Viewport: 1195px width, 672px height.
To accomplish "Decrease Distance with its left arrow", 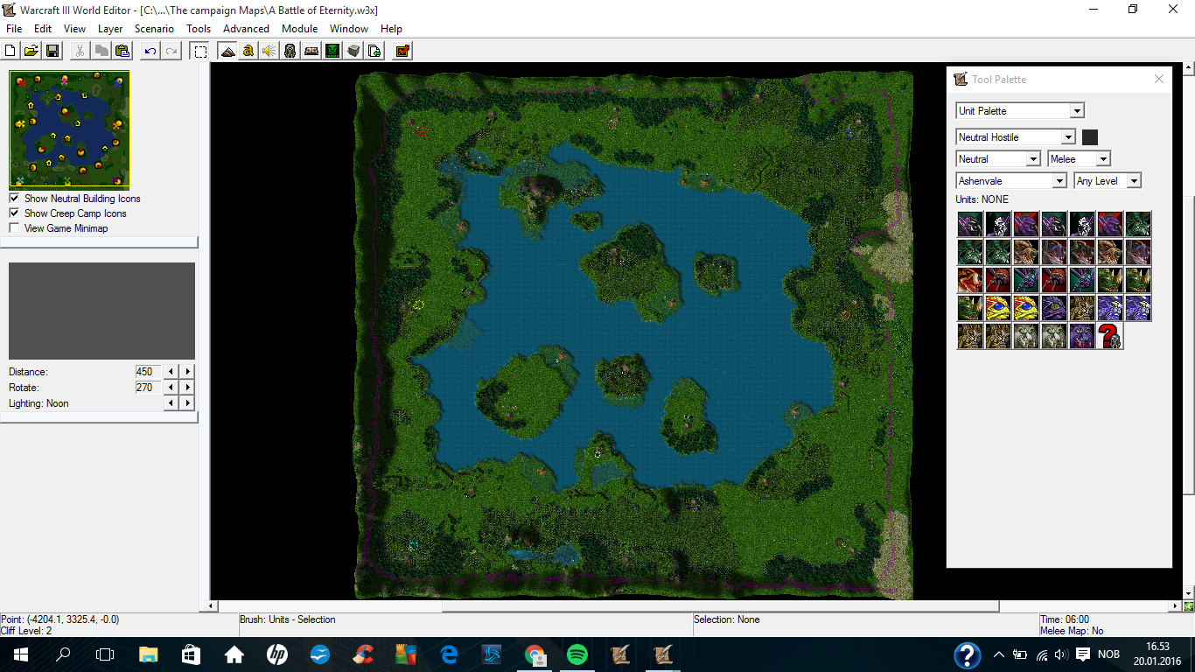I will click(171, 372).
